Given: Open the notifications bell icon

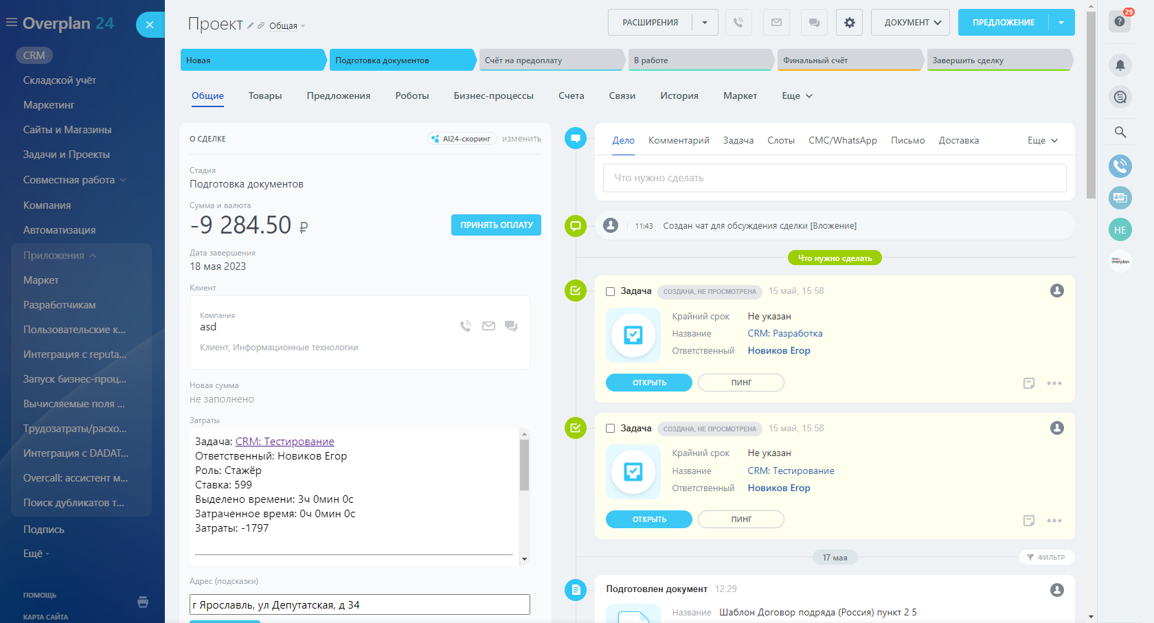Looking at the screenshot, I should coord(1120,65).
